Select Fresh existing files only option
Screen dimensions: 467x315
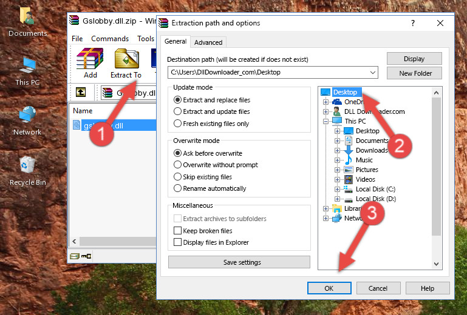tap(177, 124)
